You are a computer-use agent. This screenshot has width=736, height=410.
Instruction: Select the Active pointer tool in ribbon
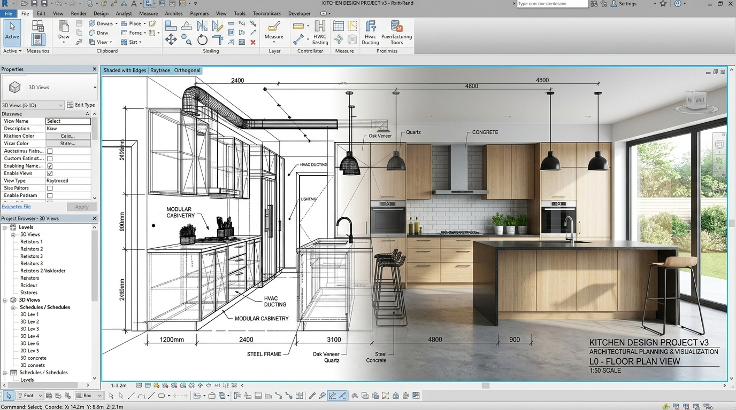(x=12, y=32)
